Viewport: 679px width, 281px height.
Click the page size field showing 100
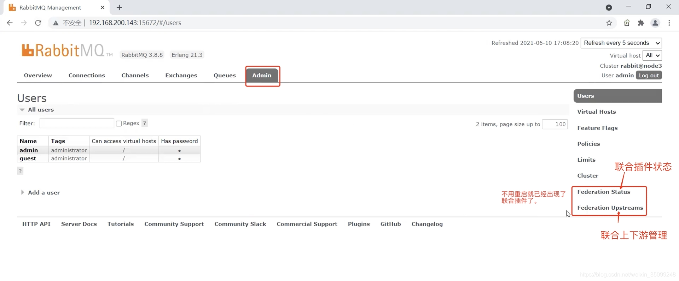click(x=555, y=124)
